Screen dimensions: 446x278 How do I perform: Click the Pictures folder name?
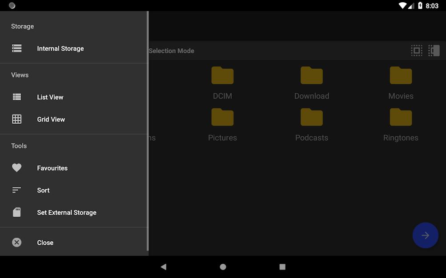[222, 138]
